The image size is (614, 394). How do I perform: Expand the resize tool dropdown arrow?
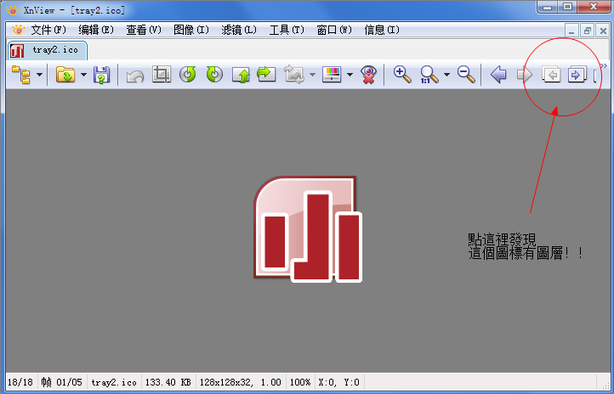(312, 74)
